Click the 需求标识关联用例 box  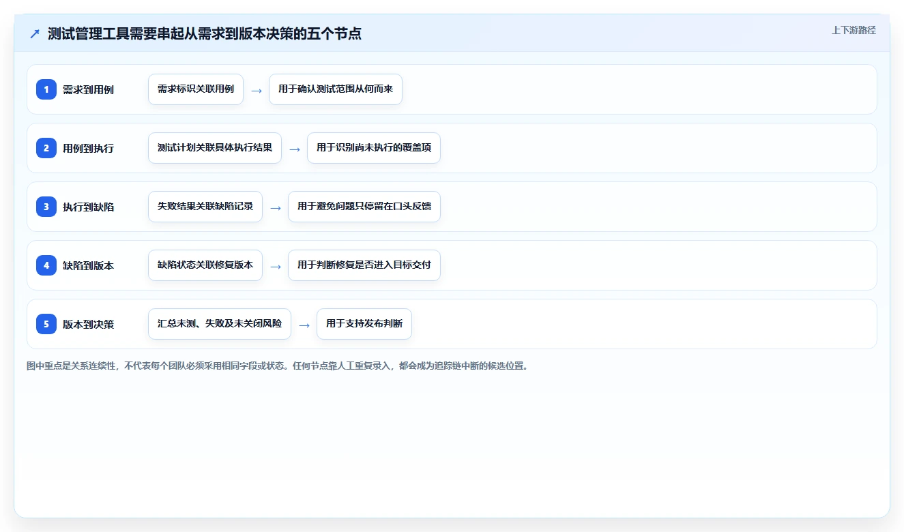click(196, 89)
